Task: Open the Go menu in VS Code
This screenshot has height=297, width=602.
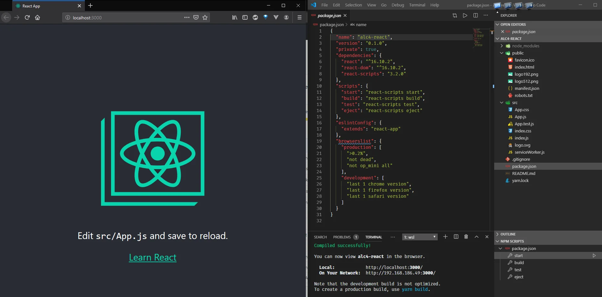Action: 384,5
